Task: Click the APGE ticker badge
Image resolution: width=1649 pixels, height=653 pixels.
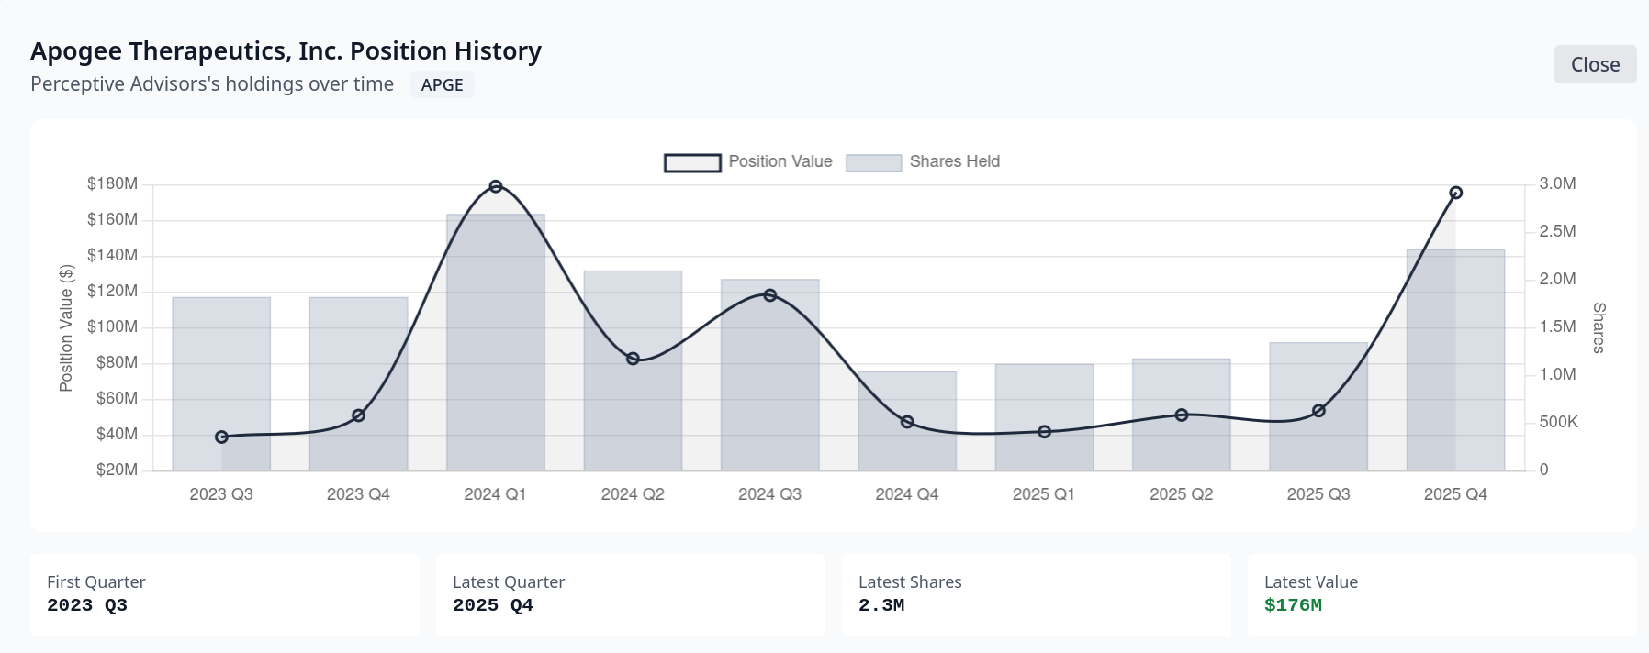Action: click(442, 83)
